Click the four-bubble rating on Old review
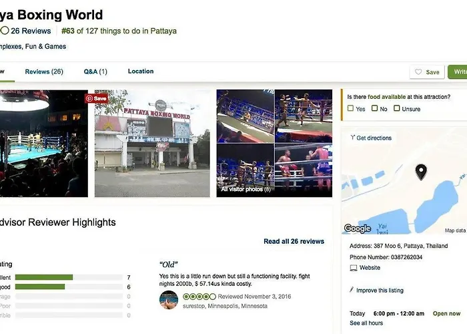This screenshot has height=334, width=467. click(199, 297)
